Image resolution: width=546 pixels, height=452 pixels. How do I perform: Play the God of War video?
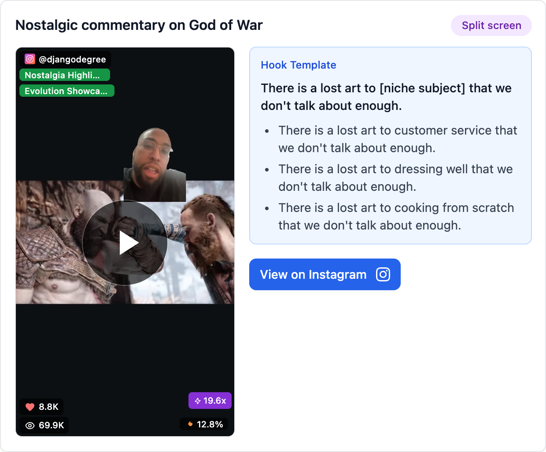tap(125, 243)
